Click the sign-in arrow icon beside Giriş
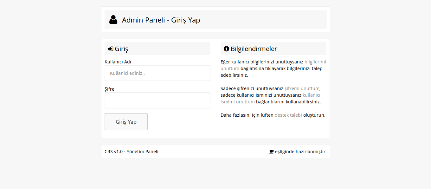Image resolution: width=431 pixels, height=189 pixels. (110, 49)
